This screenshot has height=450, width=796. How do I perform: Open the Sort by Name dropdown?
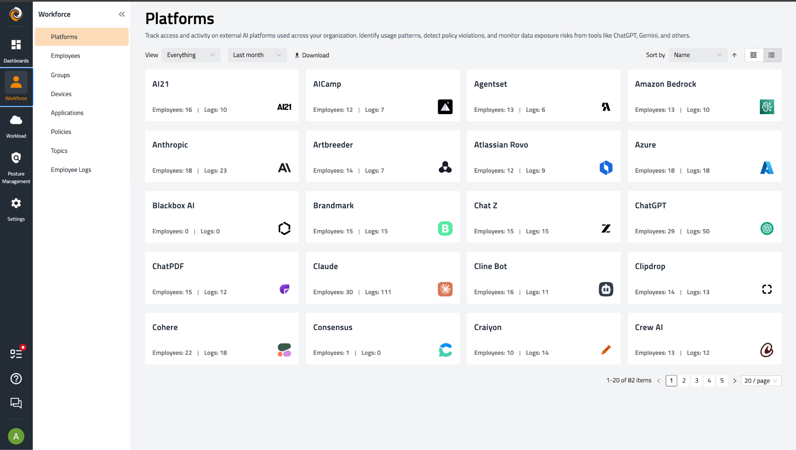tap(698, 55)
